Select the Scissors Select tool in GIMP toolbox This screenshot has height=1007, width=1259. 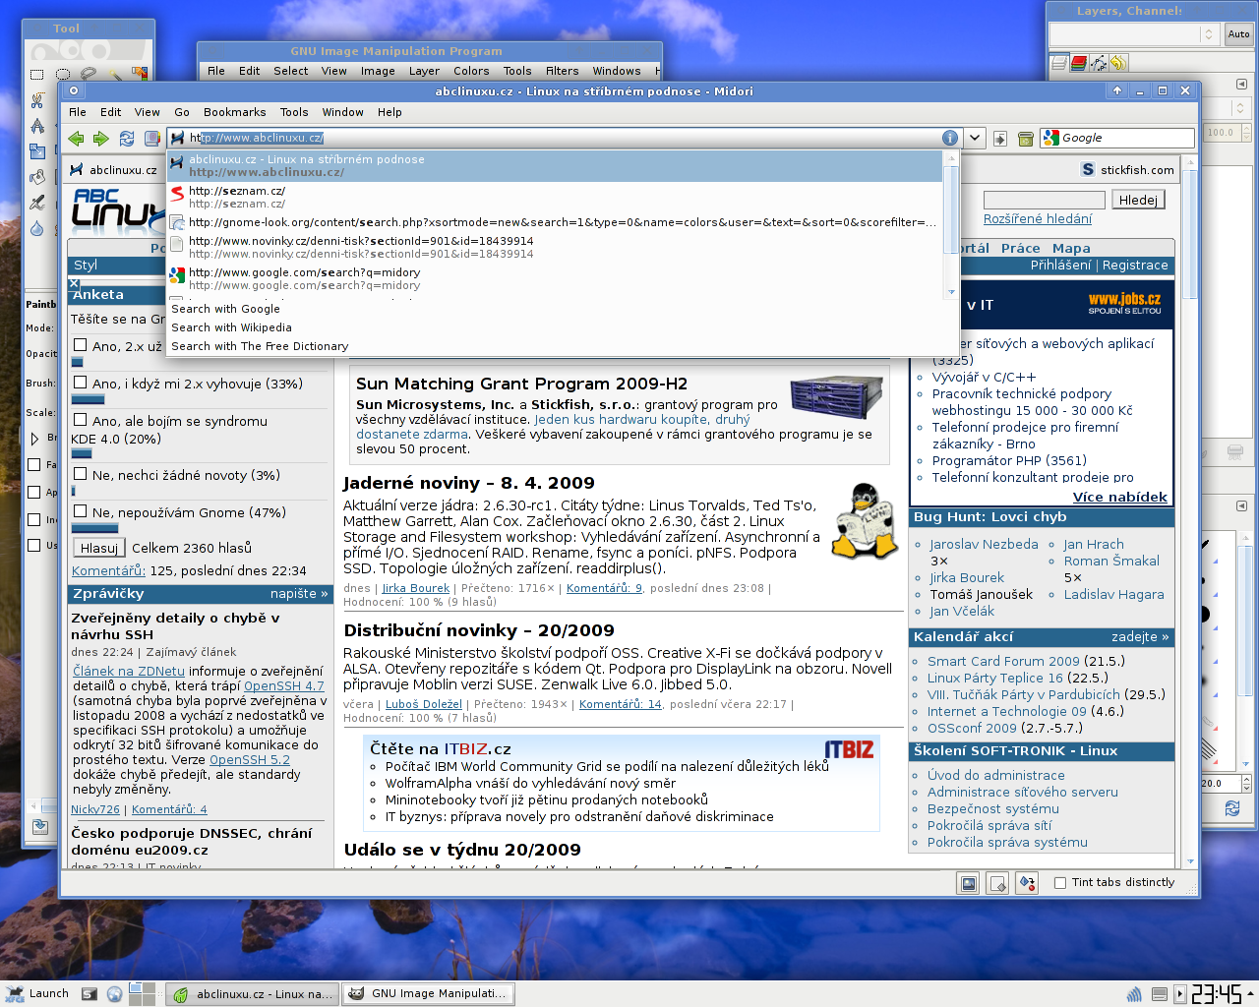pos(36,99)
